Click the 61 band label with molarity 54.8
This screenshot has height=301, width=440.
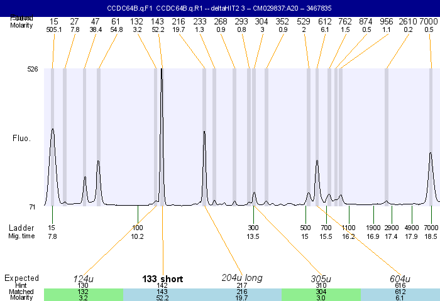click(116, 21)
